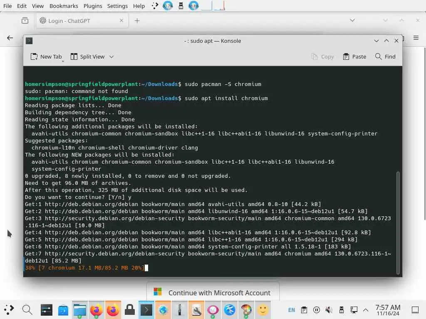
Task: Click the muted volume tray icon
Action: [329, 310]
